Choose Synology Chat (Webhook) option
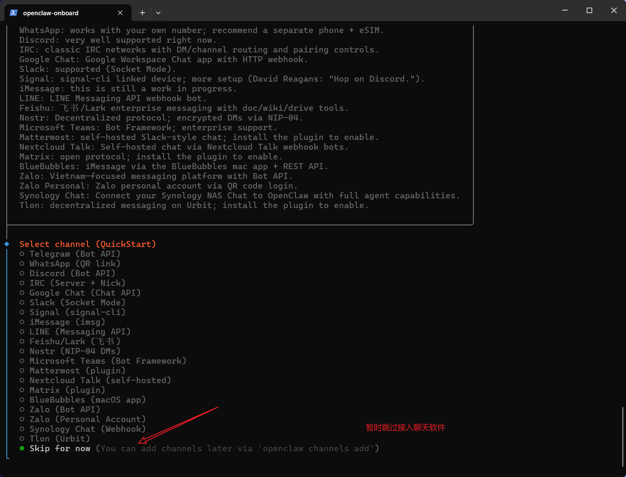Viewport: 626px width, 477px height. click(x=83, y=429)
